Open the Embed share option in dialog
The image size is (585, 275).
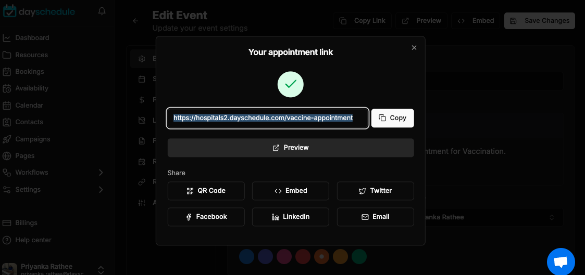291,191
